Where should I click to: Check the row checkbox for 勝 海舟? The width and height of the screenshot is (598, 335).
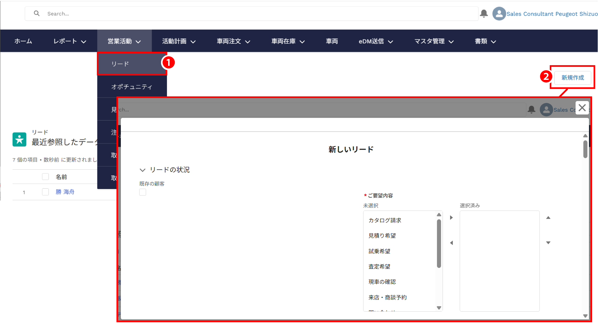pyautogui.click(x=45, y=192)
